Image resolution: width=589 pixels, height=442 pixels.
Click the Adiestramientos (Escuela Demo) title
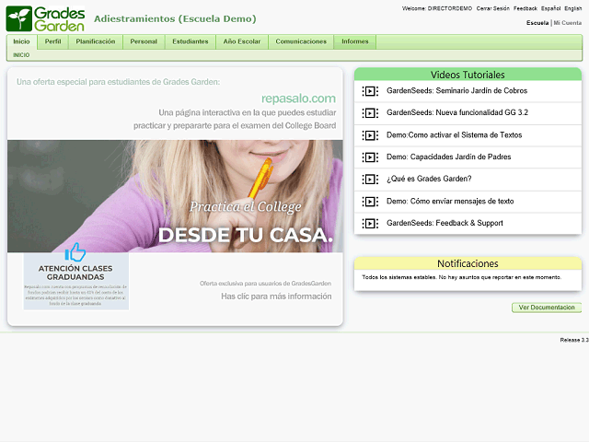click(175, 18)
